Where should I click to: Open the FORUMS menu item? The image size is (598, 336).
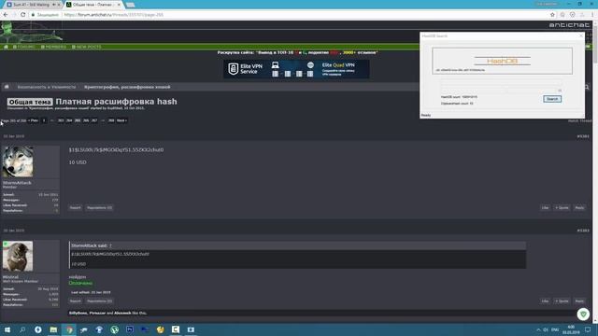(23, 47)
